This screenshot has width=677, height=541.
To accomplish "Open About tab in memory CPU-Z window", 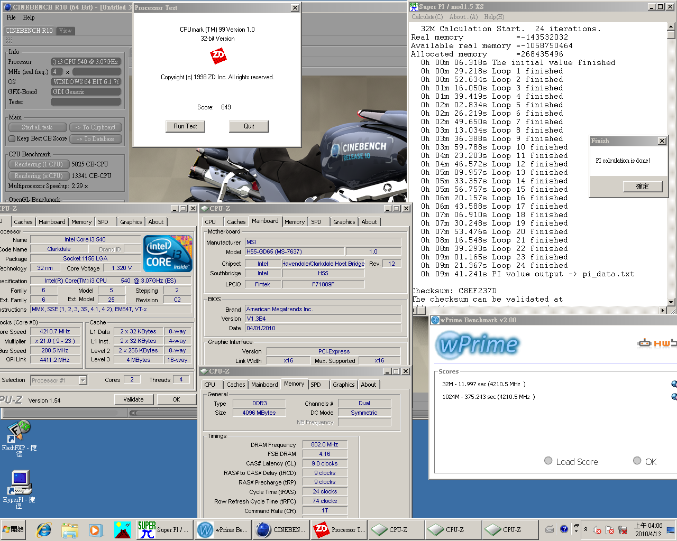I will coord(369,385).
